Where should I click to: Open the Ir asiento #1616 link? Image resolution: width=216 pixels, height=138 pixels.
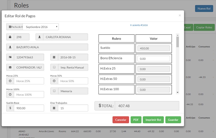click(x=139, y=25)
